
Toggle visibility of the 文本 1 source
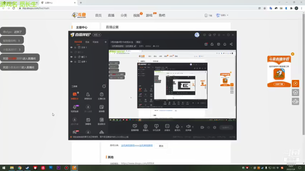(x=71, y=47)
